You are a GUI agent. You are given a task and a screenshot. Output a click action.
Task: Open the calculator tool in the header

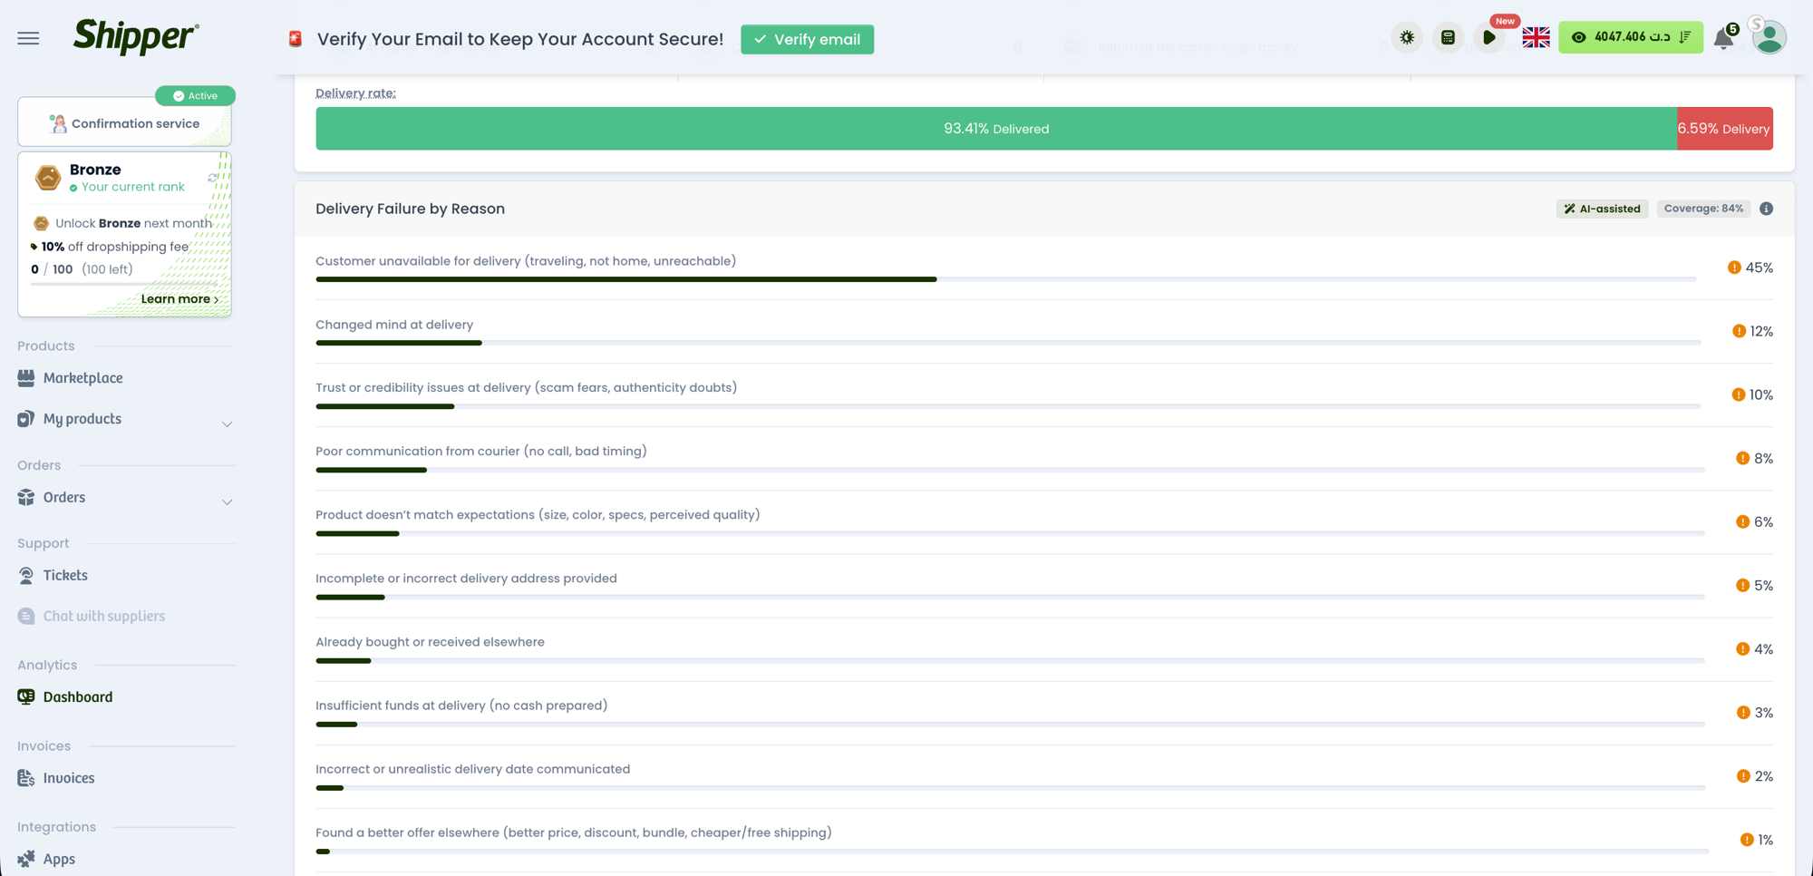coord(1448,37)
